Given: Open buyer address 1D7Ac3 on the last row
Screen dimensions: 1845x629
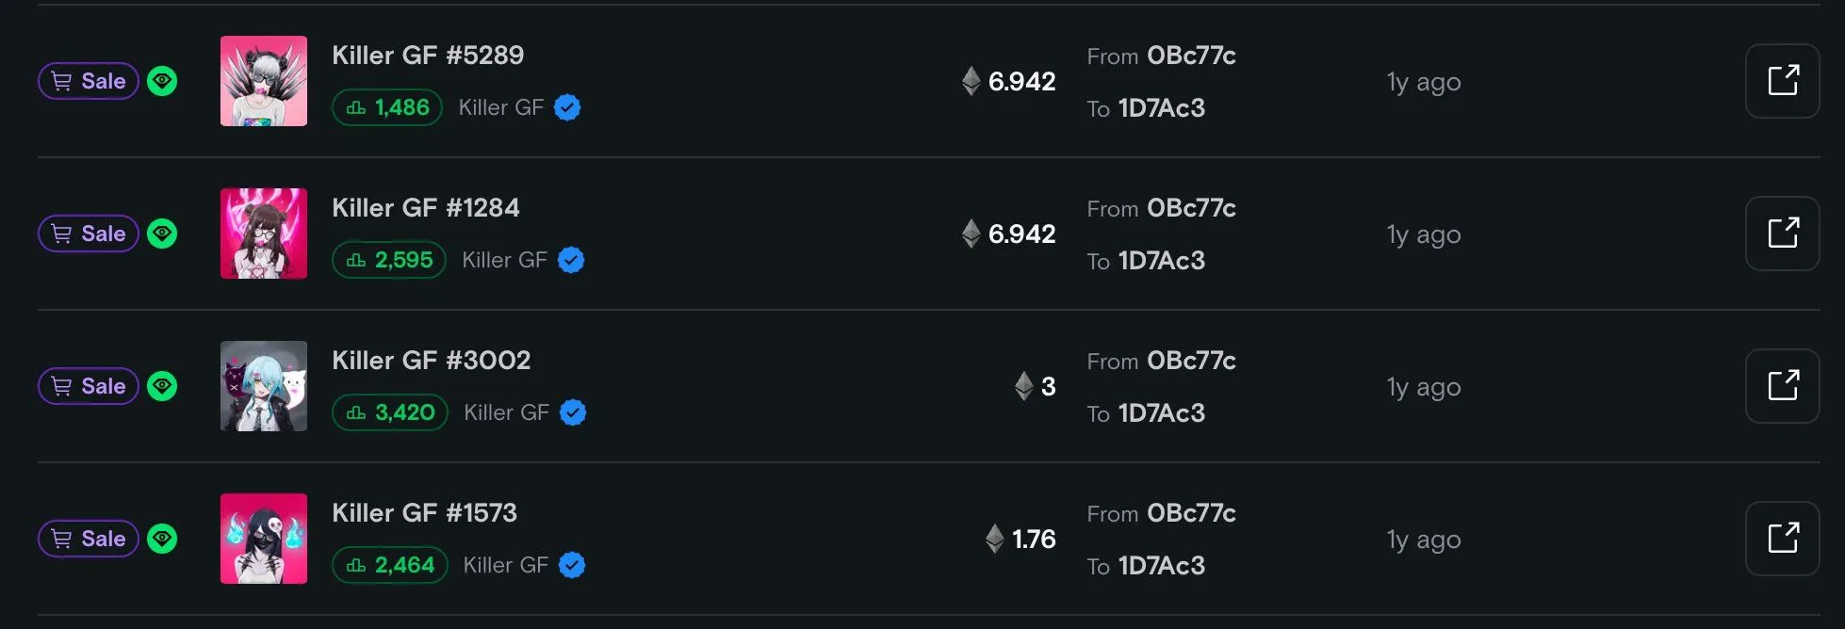Looking at the screenshot, I should (x=1163, y=566).
